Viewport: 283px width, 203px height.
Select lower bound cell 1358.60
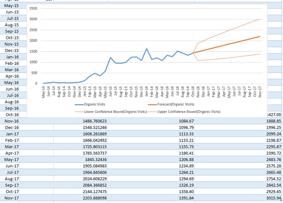151,191
